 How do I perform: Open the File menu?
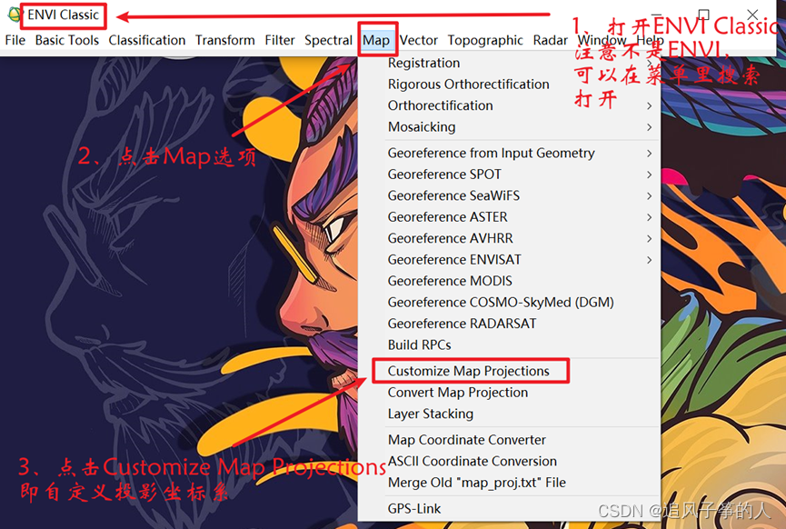coord(15,40)
